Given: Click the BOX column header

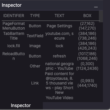Looking at the screenshot, I should click(87, 16).
